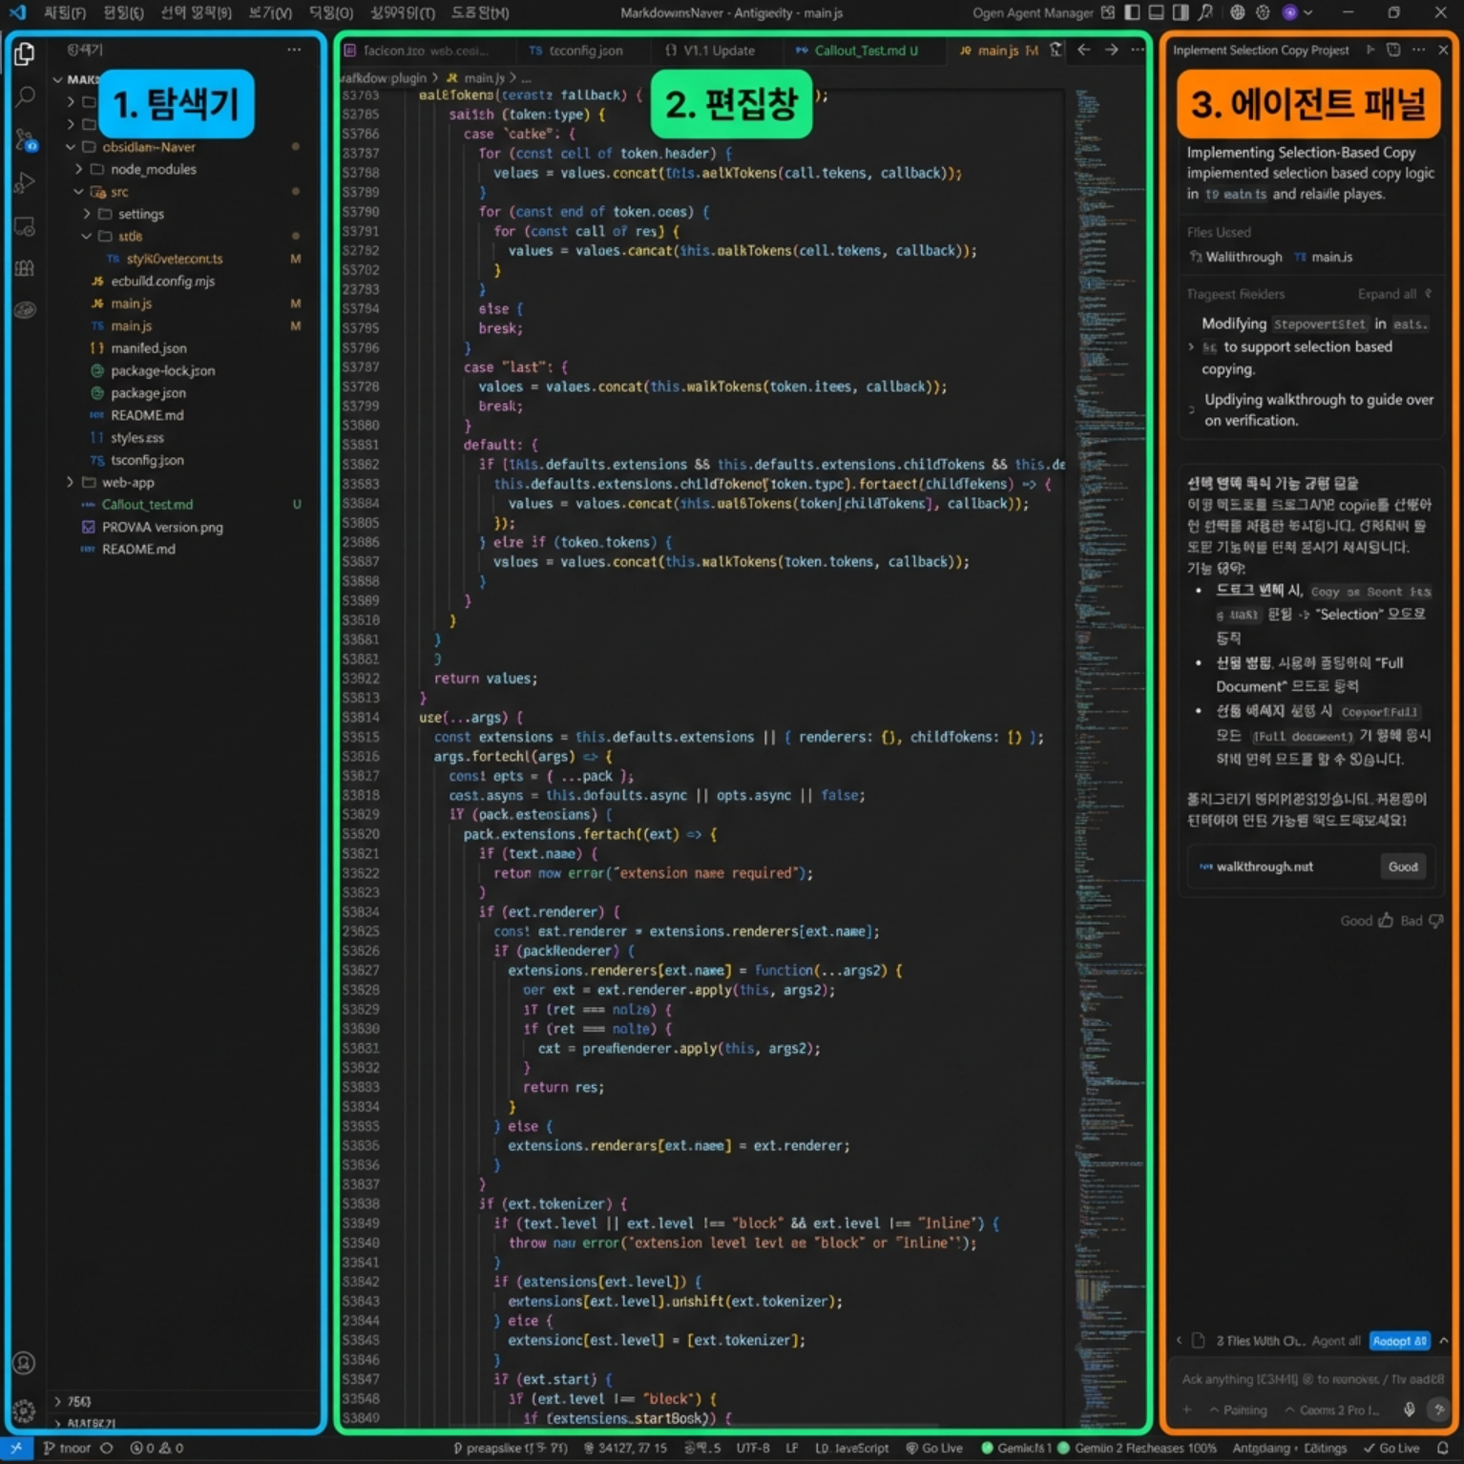Click the blue Accept all button
The height and width of the screenshot is (1464, 1464).
(x=1400, y=1341)
